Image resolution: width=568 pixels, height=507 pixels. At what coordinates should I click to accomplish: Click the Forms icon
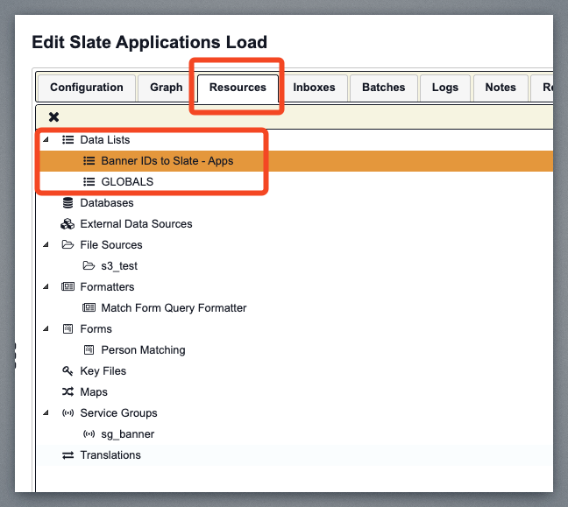click(x=67, y=328)
